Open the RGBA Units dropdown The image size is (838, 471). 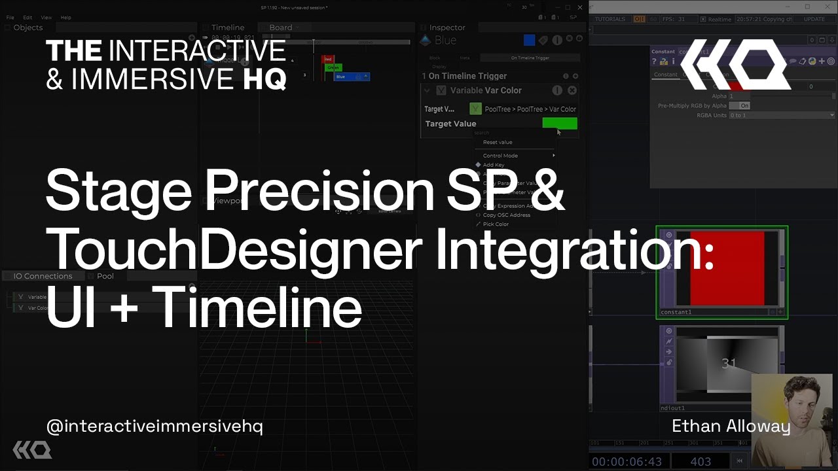[782, 115]
